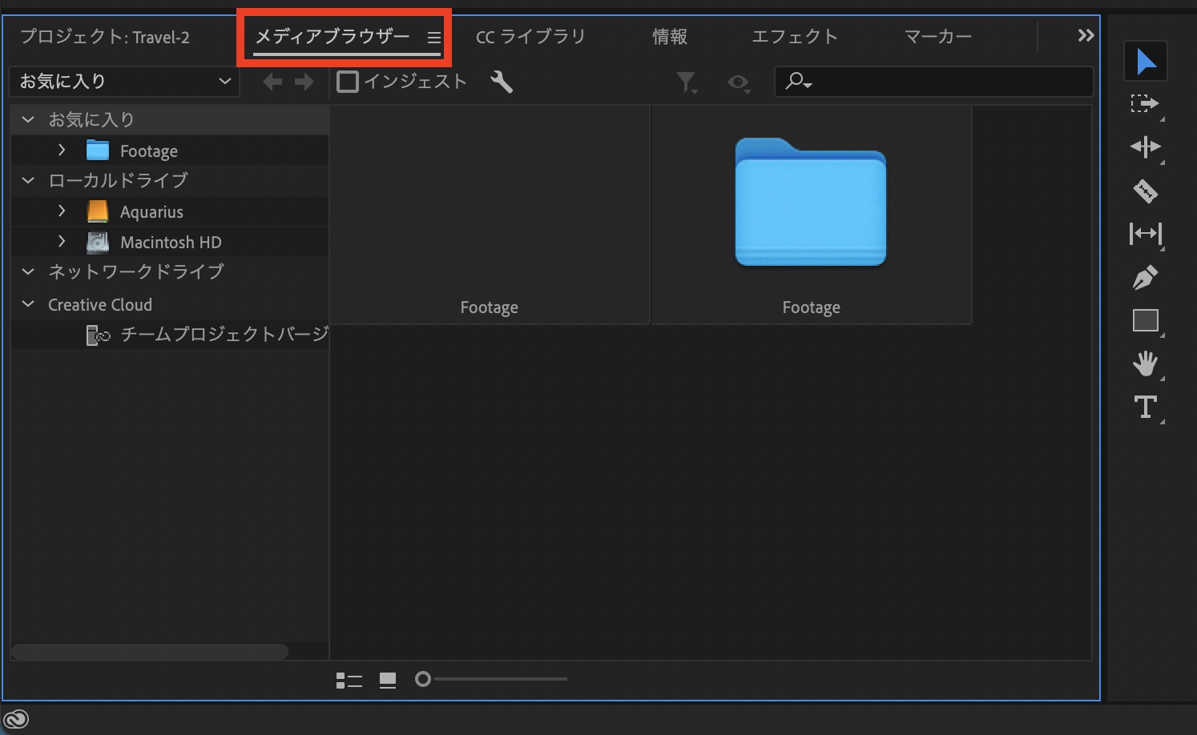Switch to thumbnail view
The width and height of the screenshot is (1197, 735).
388,680
